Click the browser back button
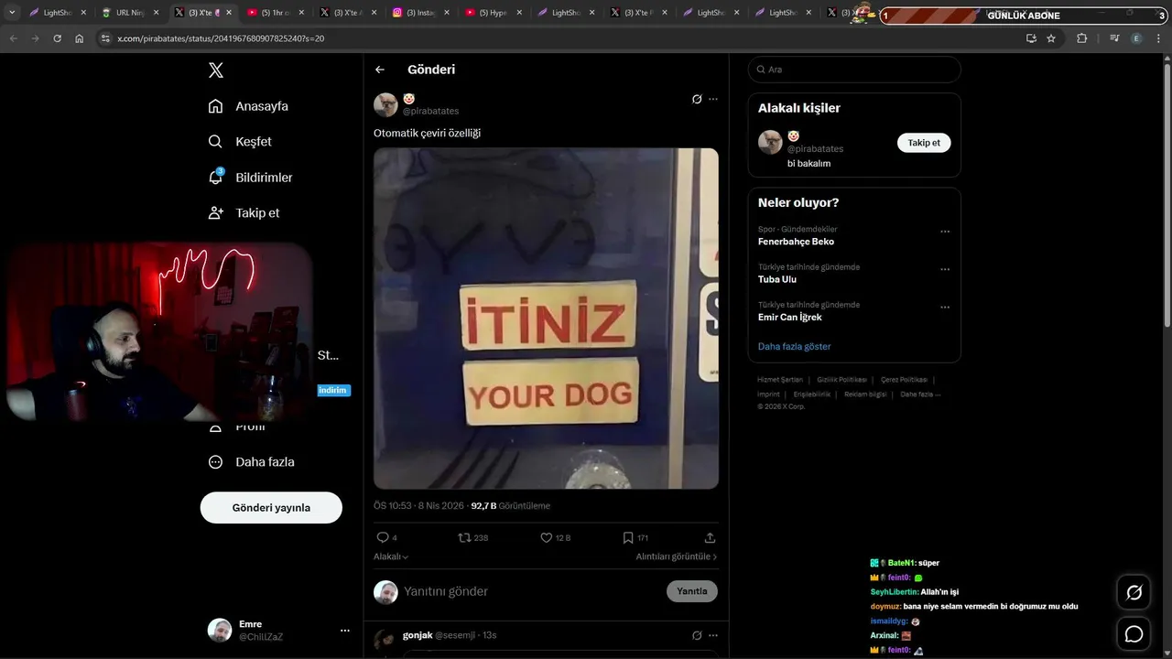Screen dimensions: 1172x659 coord(13,38)
